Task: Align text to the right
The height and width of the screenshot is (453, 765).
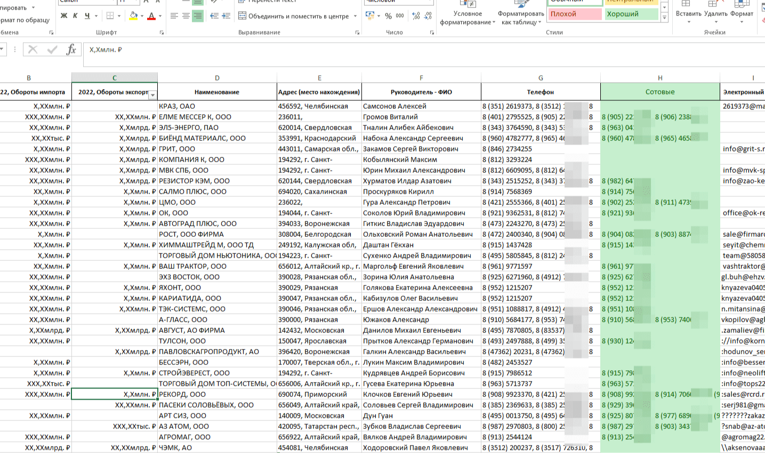Action: (198, 16)
